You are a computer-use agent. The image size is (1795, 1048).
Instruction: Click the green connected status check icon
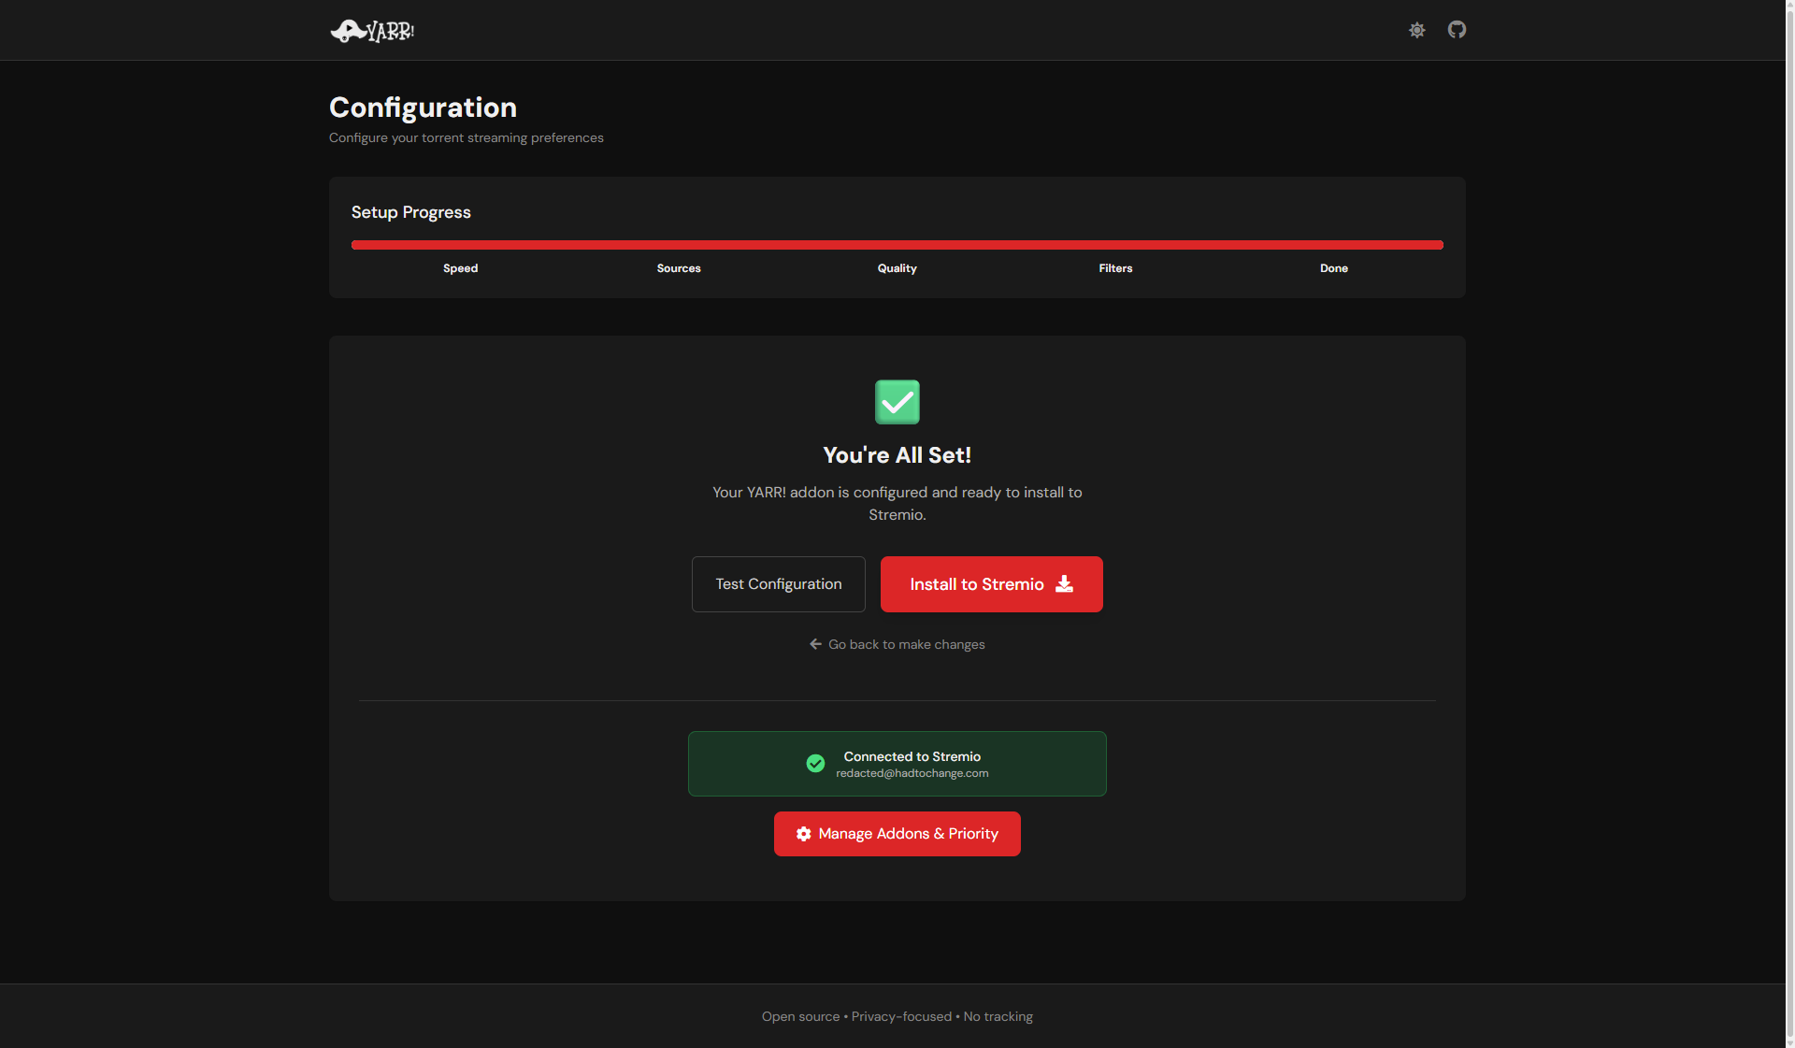pos(815,764)
